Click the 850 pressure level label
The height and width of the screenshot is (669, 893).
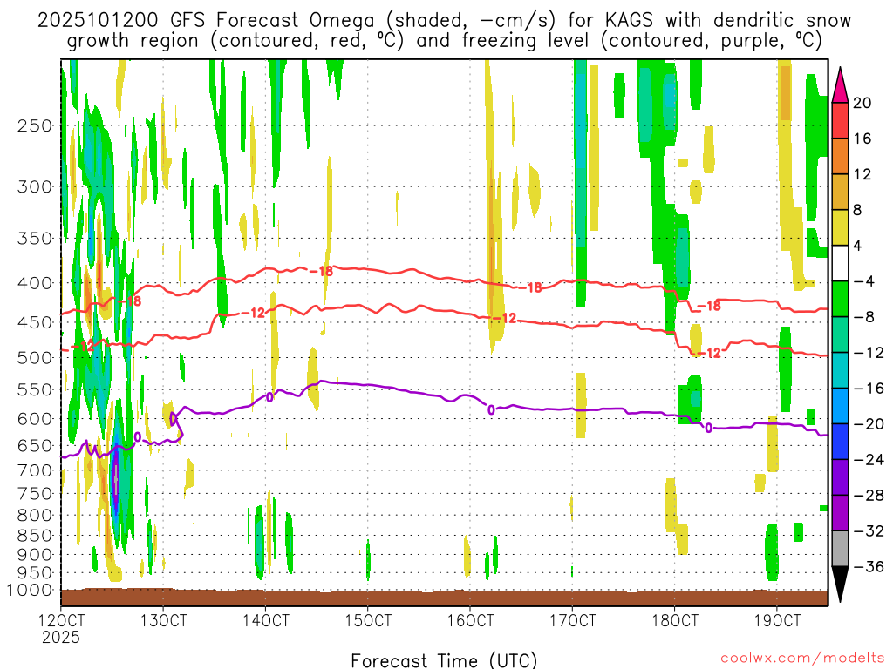click(35, 536)
